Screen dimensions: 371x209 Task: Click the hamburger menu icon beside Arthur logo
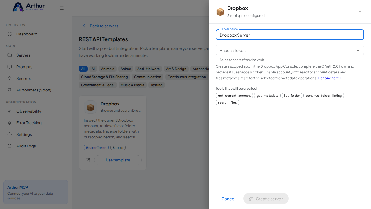(x=62, y=8)
